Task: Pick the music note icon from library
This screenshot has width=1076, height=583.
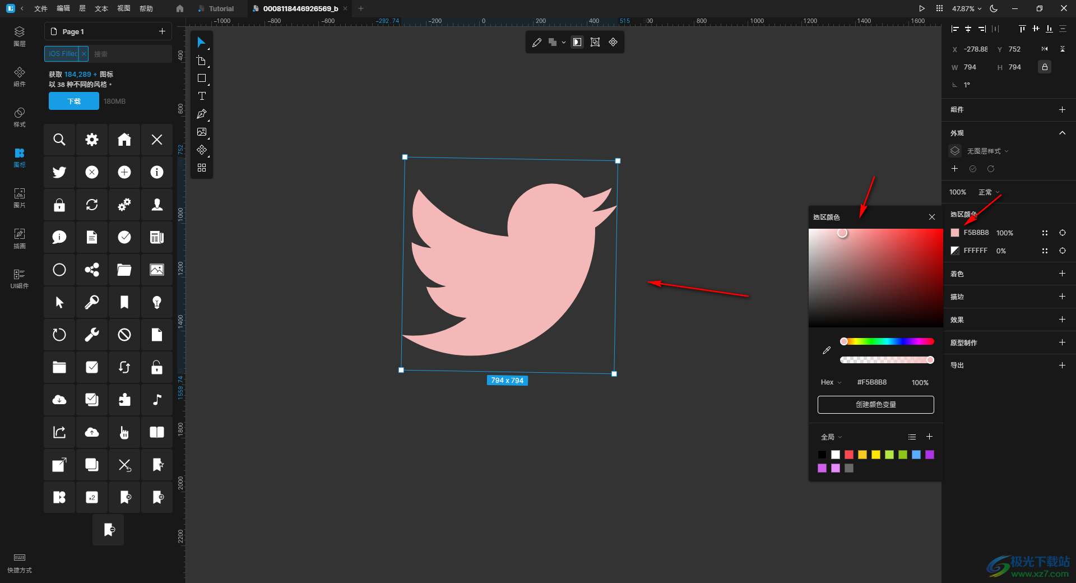Action: coord(157,400)
